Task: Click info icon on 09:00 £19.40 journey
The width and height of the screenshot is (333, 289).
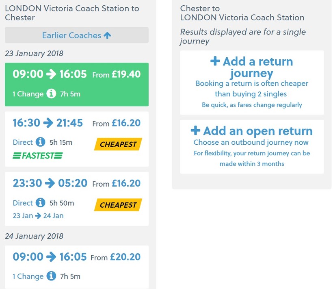Action: (x=51, y=94)
